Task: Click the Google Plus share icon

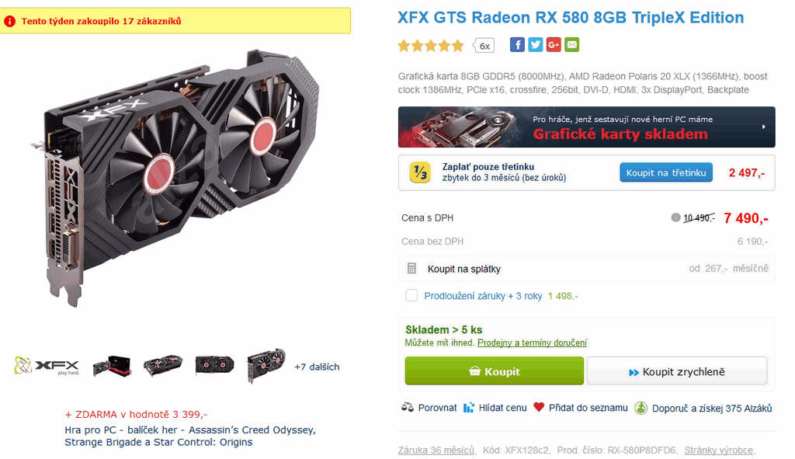Action: pyautogui.click(x=554, y=45)
